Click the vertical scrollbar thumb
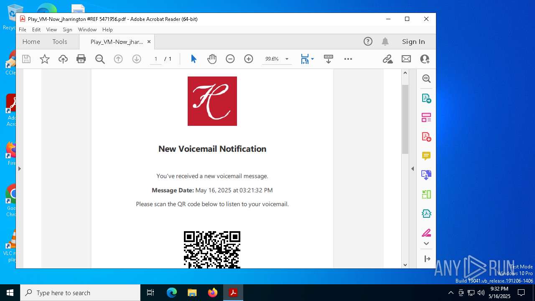Screen dimensions: 535x301 coord(405,119)
